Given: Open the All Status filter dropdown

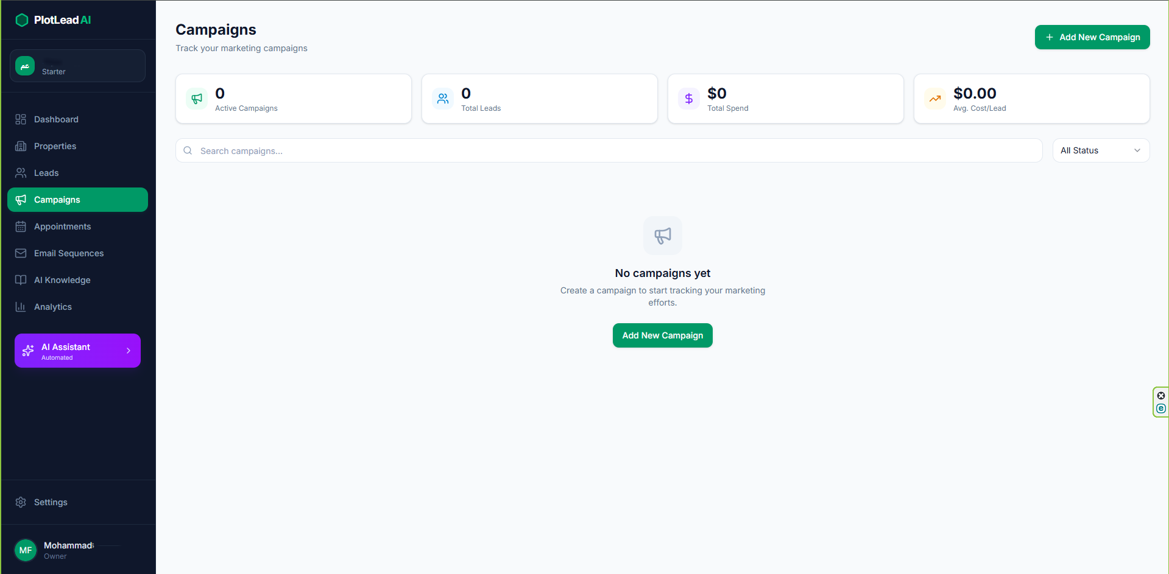Looking at the screenshot, I should [x=1101, y=150].
